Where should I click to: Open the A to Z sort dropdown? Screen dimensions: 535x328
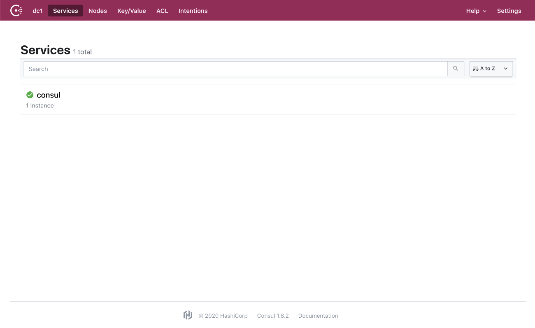point(484,69)
